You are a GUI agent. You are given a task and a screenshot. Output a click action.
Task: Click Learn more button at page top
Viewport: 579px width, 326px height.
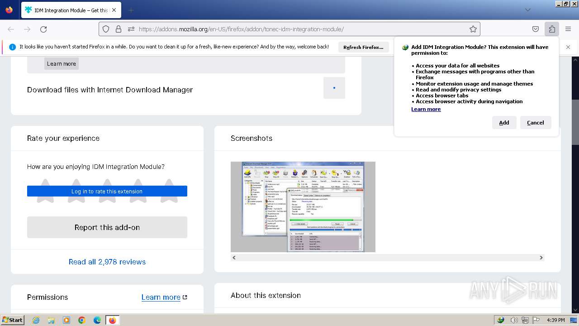[62, 63]
